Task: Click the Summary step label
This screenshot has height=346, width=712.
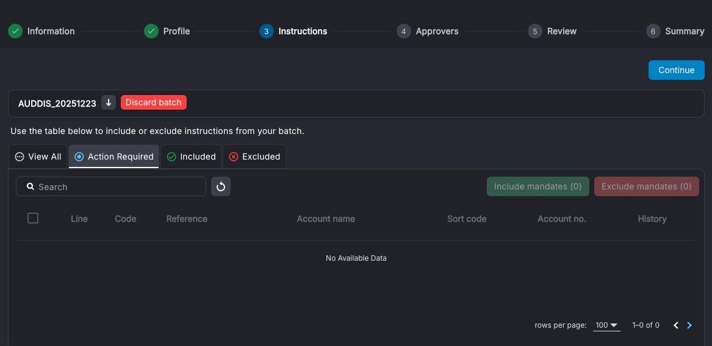Action: click(685, 31)
